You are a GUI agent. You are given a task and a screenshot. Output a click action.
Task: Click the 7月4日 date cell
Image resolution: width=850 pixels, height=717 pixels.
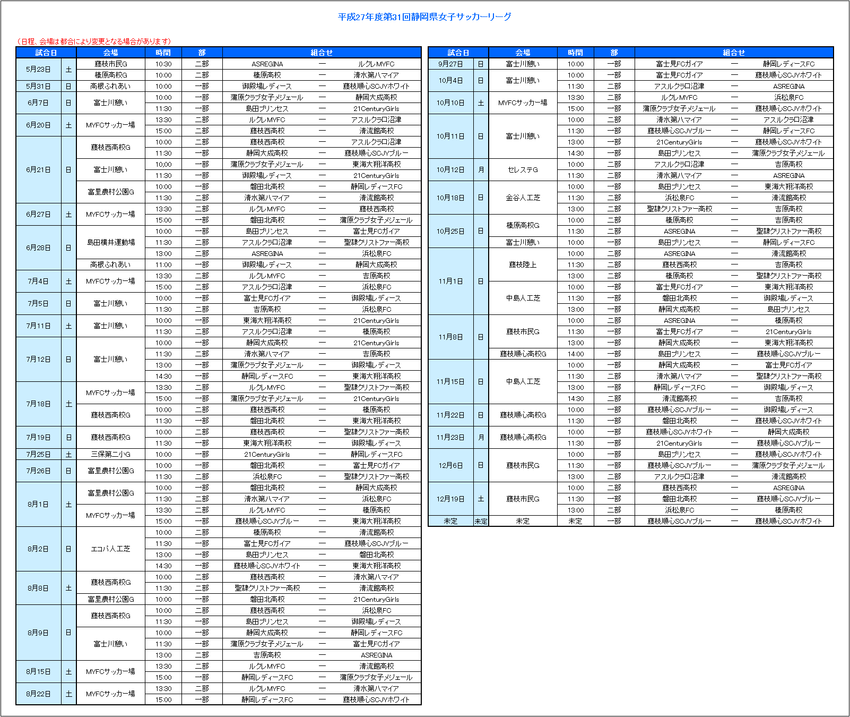[x=39, y=281]
